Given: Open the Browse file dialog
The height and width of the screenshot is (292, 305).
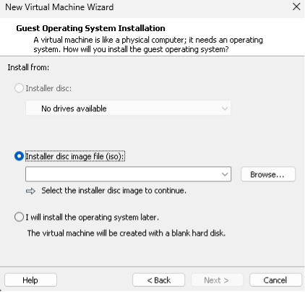Looking at the screenshot, I should coord(268,174).
